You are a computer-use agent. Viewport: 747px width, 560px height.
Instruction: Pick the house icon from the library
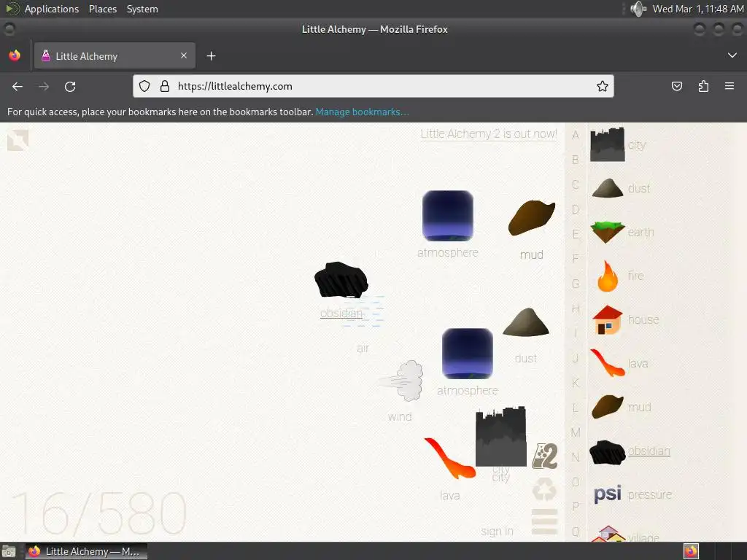[608, 319]
